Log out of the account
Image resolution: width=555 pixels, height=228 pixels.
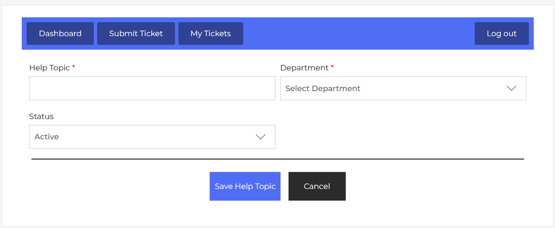pyautogui.click(x=501, y=34)
